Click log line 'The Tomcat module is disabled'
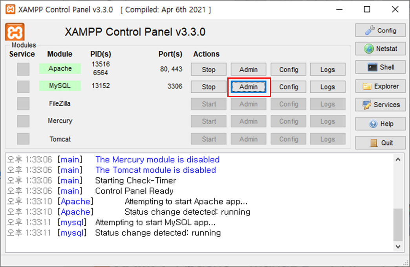This screenshot has height=267, width=410. [156, 170]
